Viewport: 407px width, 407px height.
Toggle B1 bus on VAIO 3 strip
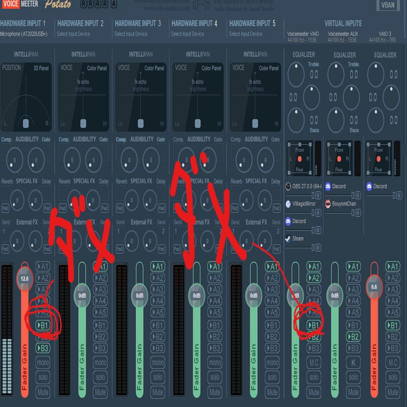pyautogui.click(x=393, y=325)
